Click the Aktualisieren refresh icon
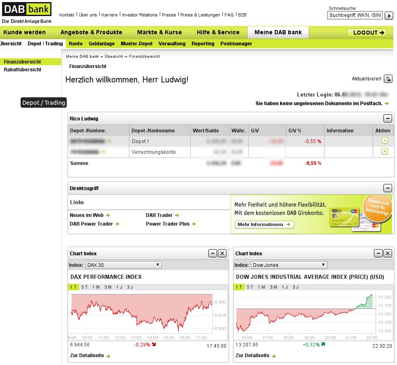This screenshot has width=397, height=365. 388,79
